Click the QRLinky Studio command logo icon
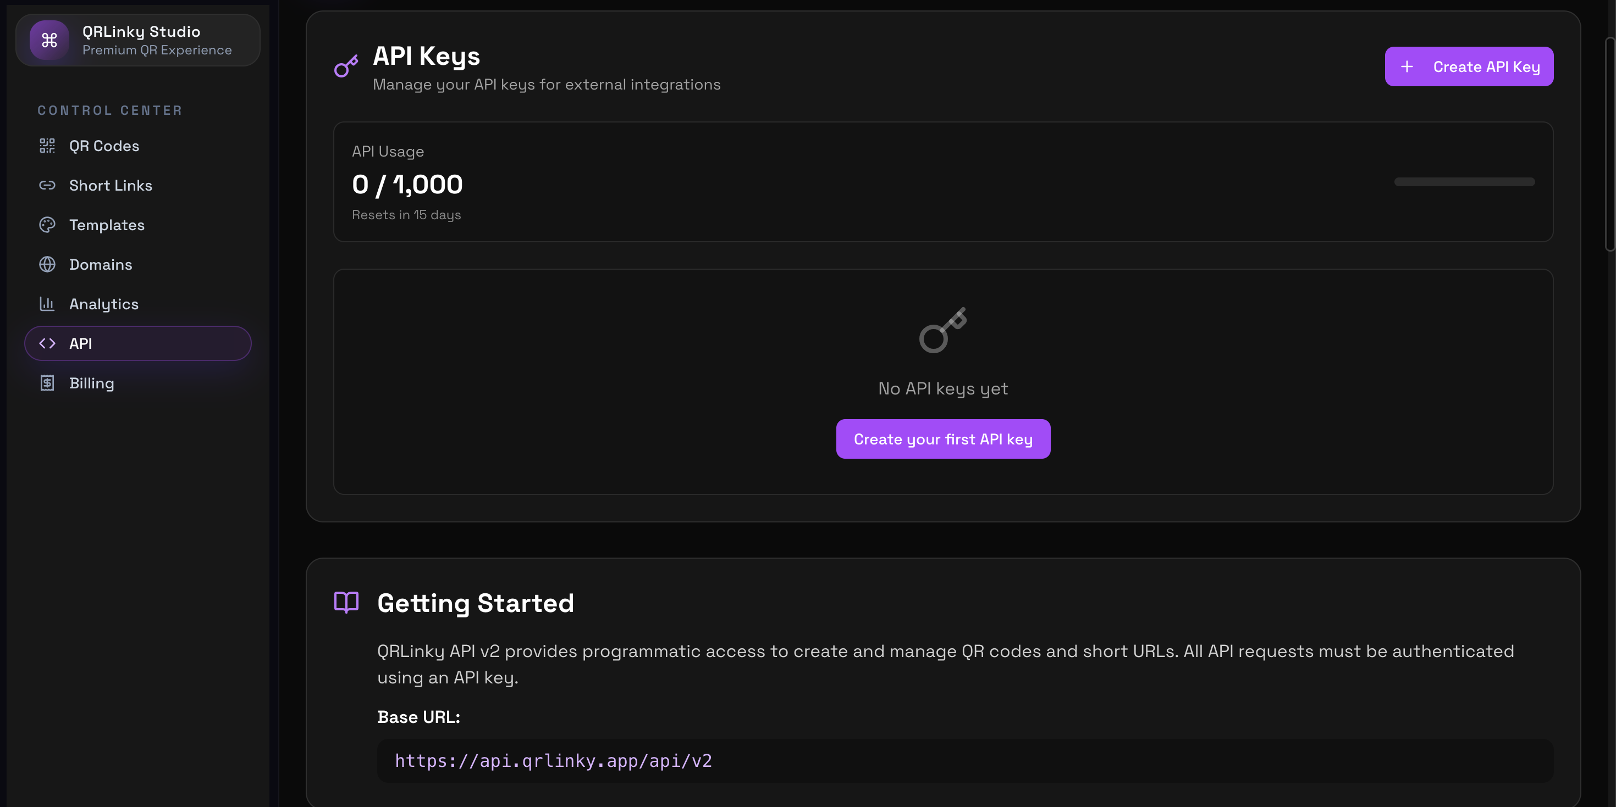 click(x=49, y=40)
